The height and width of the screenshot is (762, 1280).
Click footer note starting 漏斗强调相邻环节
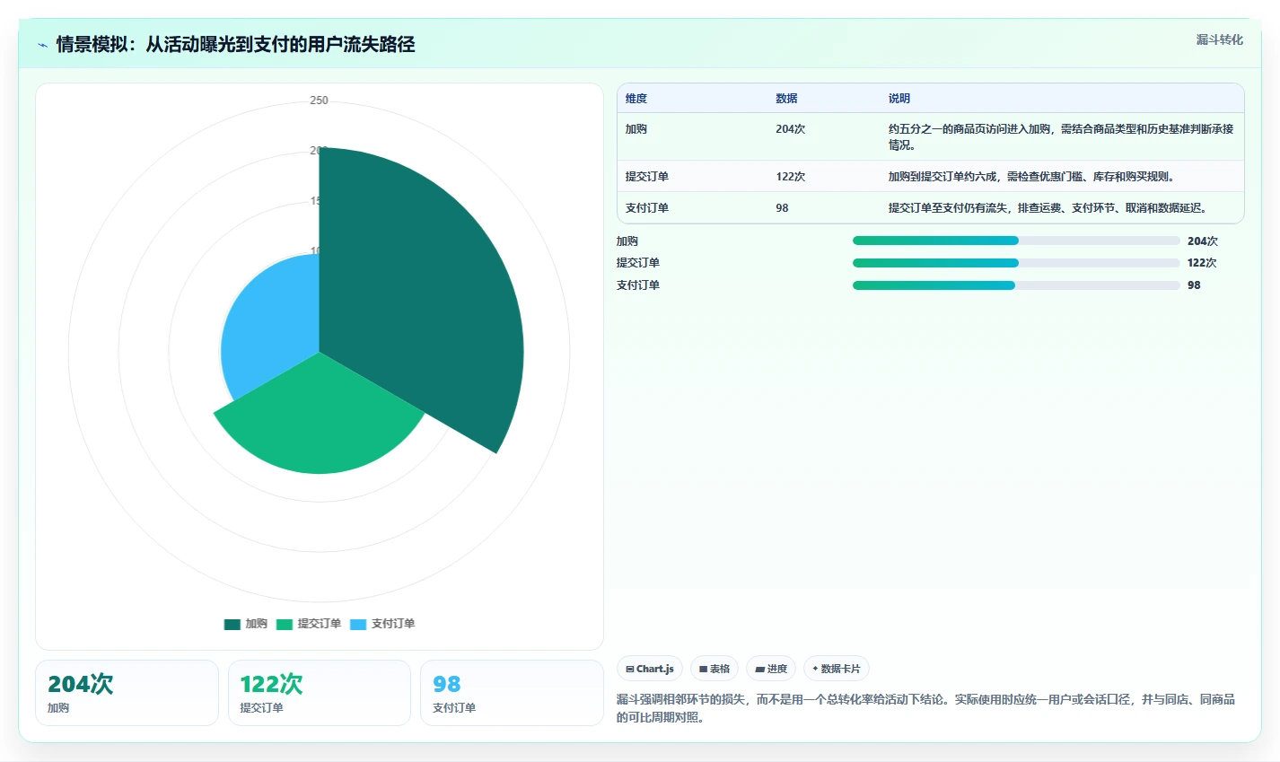(925, 708)
